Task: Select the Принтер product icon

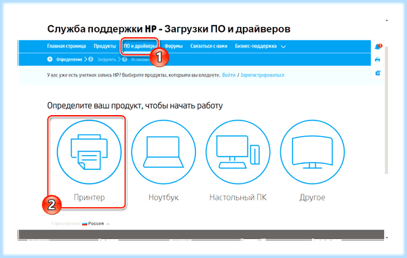Action: pyautogui.click(x=89, y=152)
